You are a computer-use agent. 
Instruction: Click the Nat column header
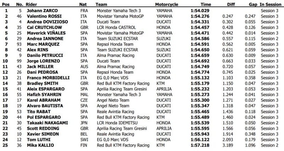click(x=83, y=5)
